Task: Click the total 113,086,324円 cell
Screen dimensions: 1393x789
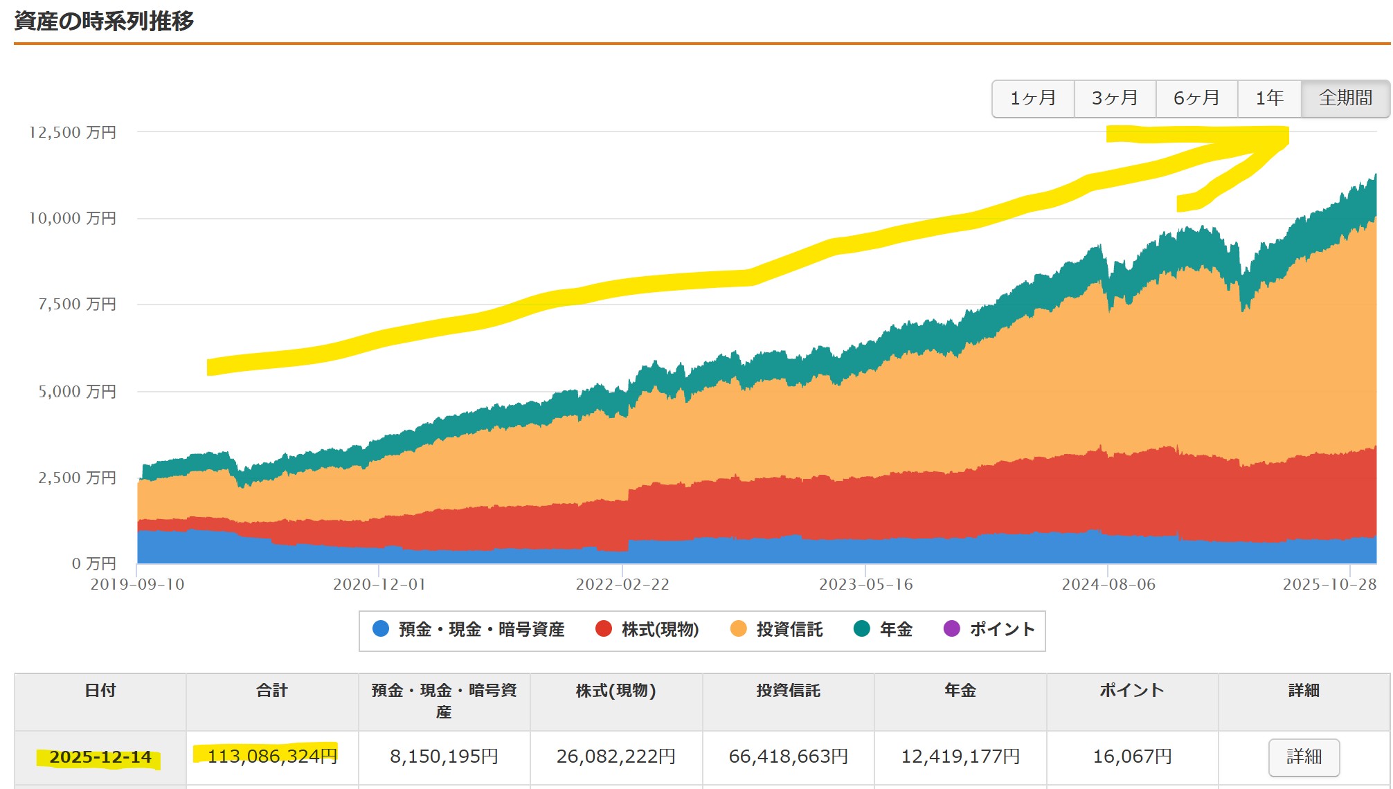Action: click(x=272, y=756)
